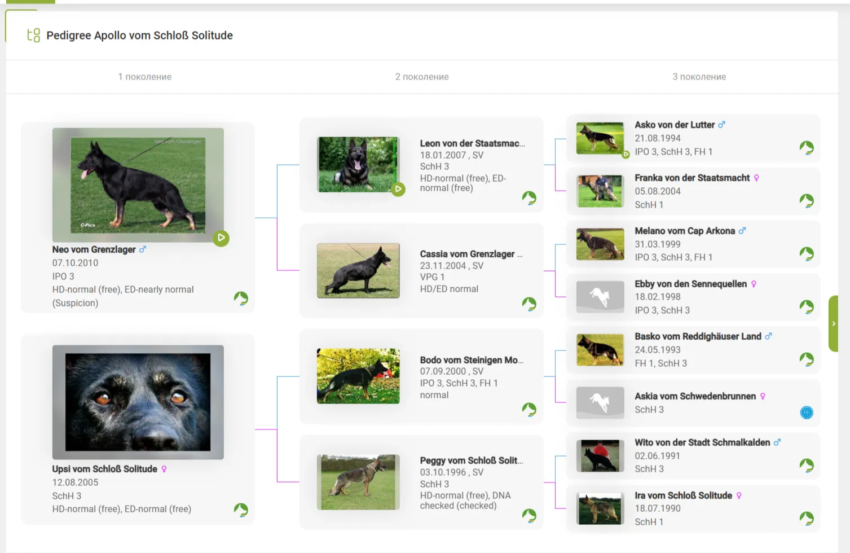Screen dimensions: 850x553
Task: Open Neo vom Grenzlager profile link
Action: coord(94,249)
